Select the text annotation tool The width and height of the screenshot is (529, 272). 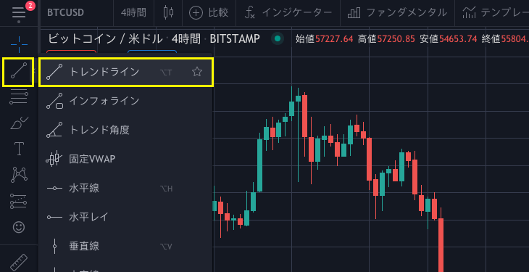coord(19,149)
